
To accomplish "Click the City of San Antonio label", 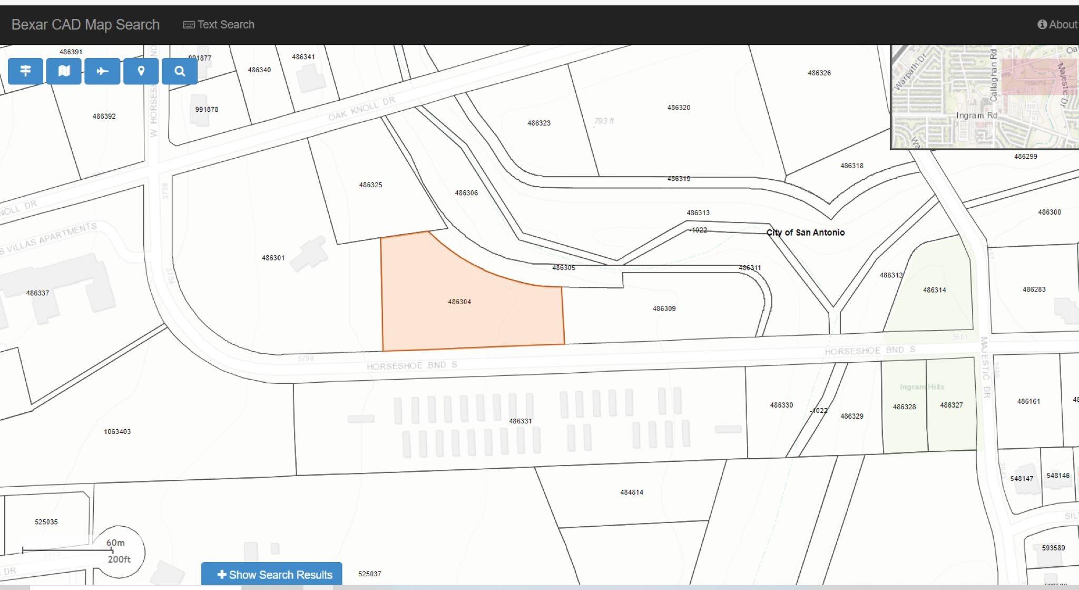I will [x=805, y=233].
